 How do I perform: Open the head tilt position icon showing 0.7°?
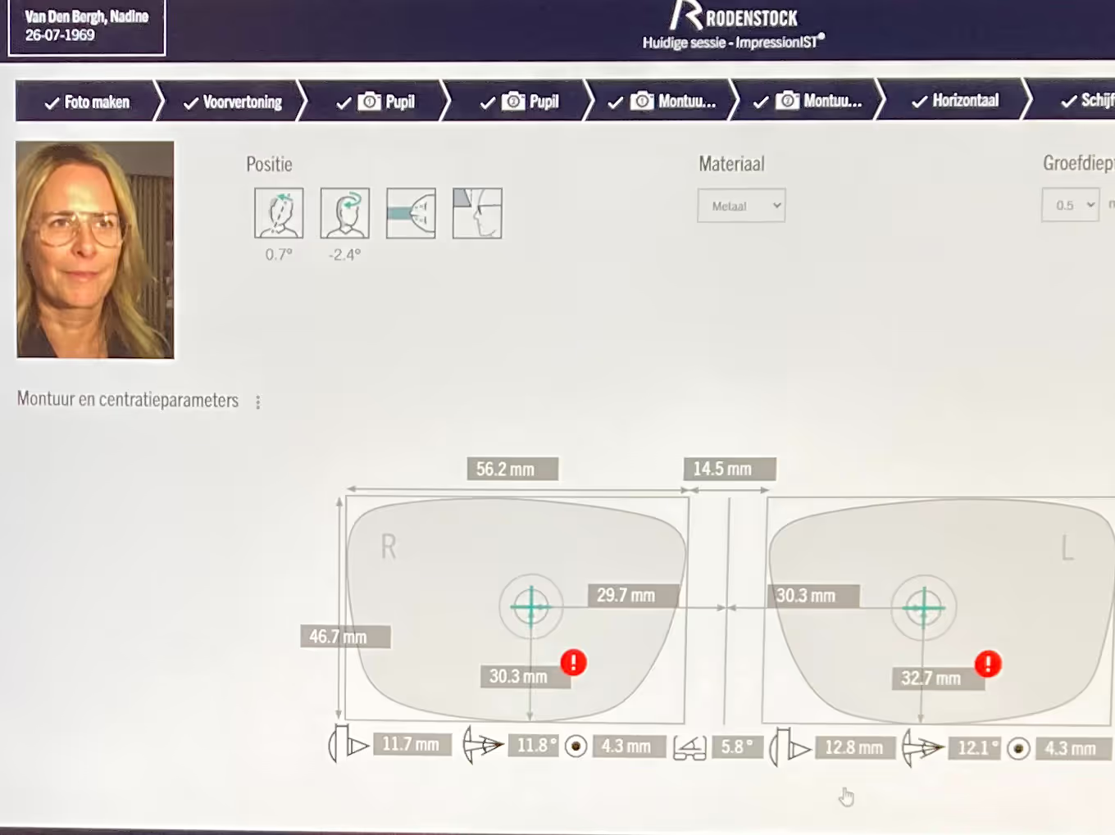tap(279, 213)
